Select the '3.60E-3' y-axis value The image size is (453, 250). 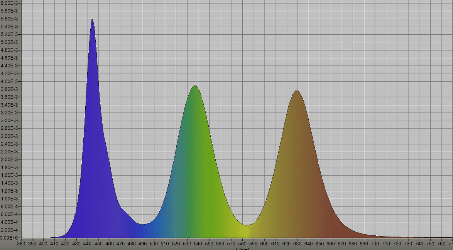pos(9,97)
